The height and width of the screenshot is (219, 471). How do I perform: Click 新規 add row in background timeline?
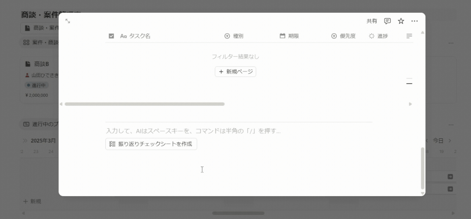click(x=32, y=201)
